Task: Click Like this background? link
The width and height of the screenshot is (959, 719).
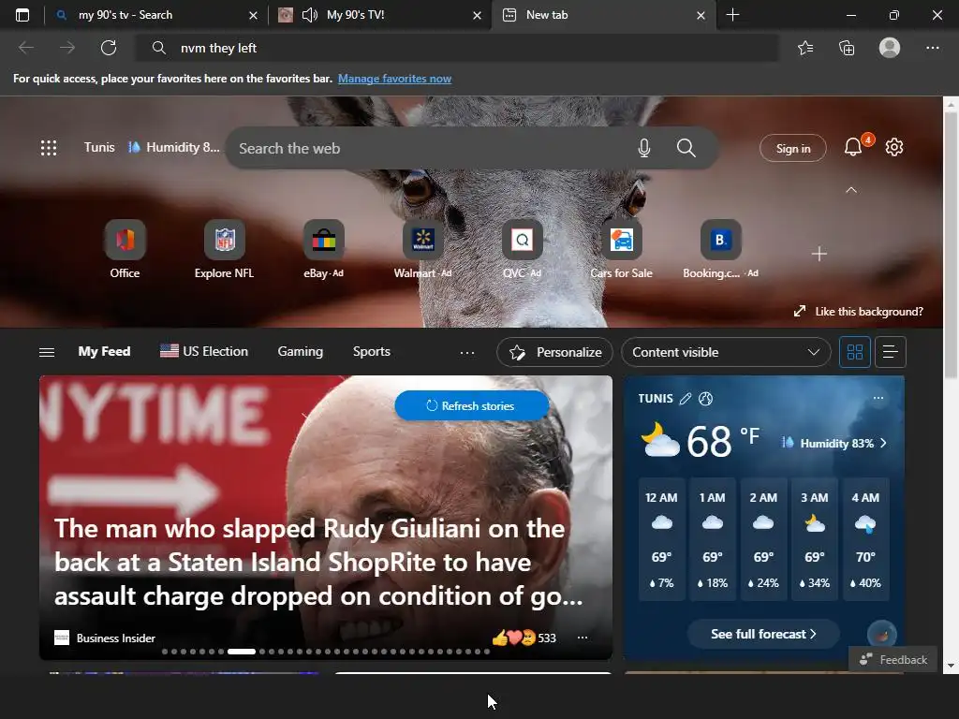Action: pyautogui.click(x=869, y=311)
